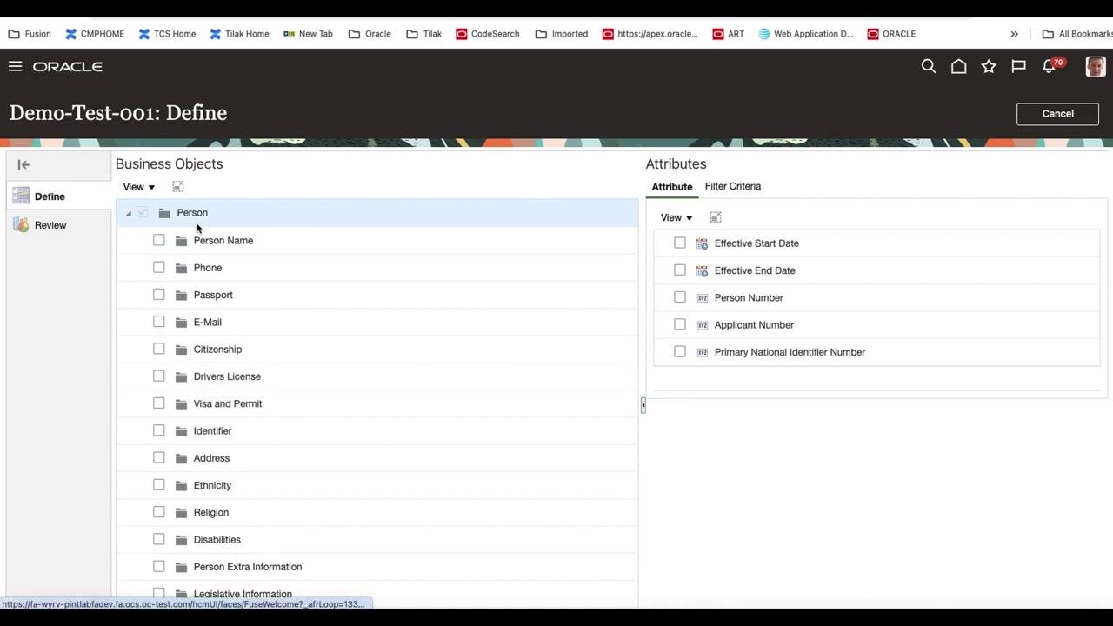1113x626 pixels.
Task: Click the Cancel button
Action: click(x=1057, y=114)
